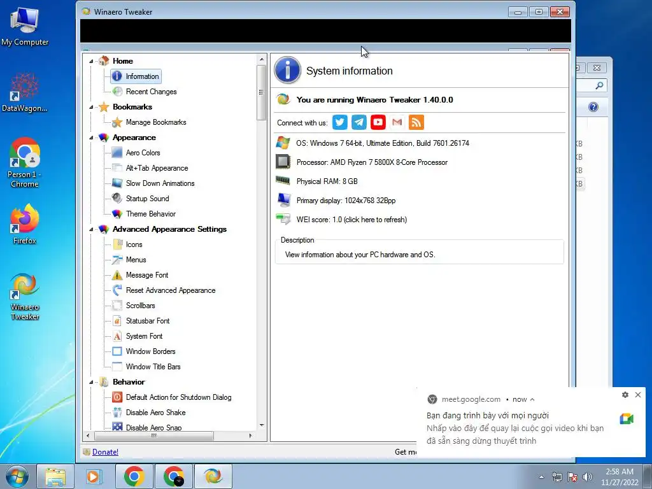The height and width of the screenshot is (489, 652).
Task: Click the OS Windows 7 information line
Action: pos(383,143)
